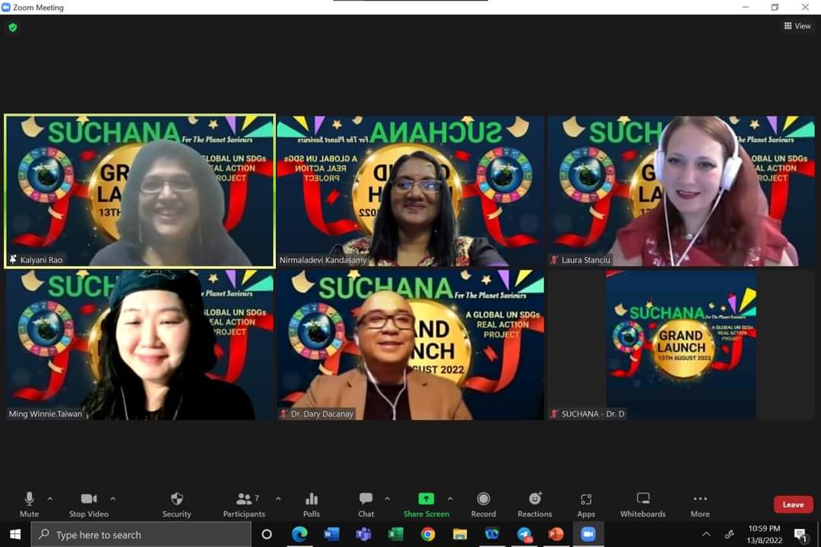Image resolution: width=821 pixels, height=547 pixels.
Task: Open blue W app icon on taskbar
Action: coord(492,534)
